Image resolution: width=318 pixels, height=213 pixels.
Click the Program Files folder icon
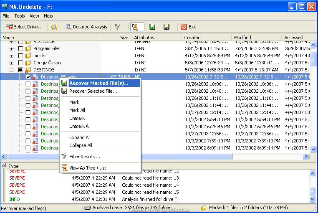pyautogui.click(x=28, y=48)
